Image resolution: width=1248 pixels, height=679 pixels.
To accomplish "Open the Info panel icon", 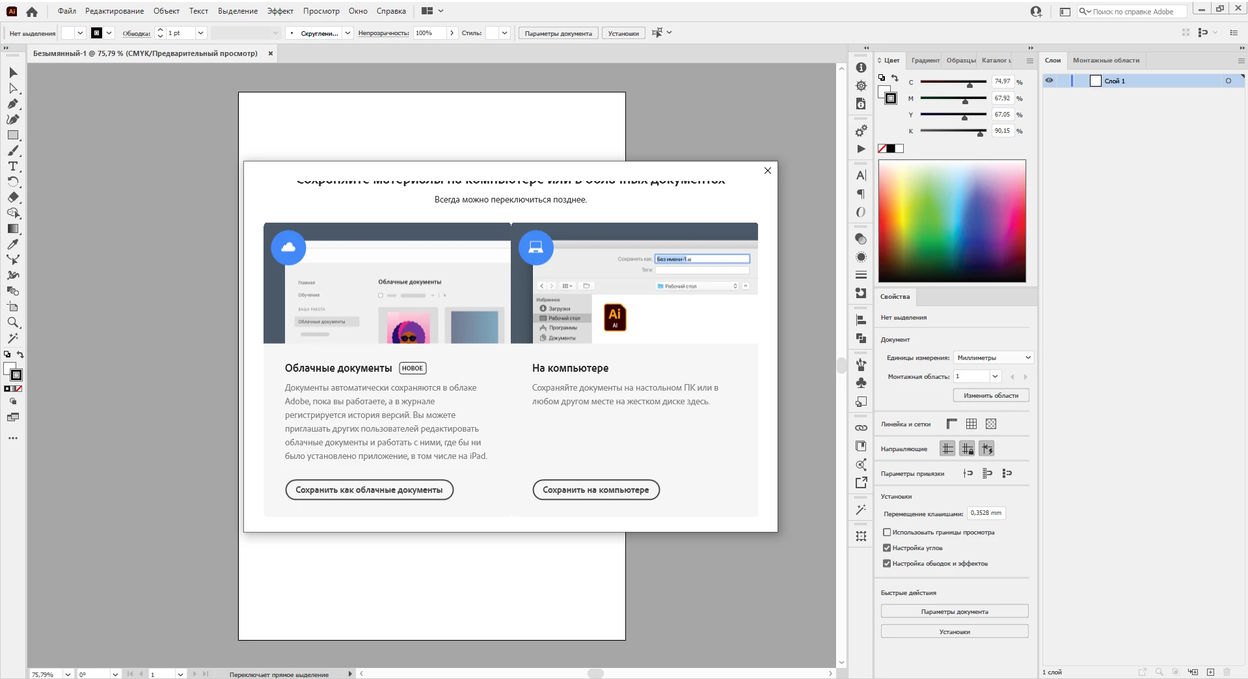I will [x=861, y=68].
